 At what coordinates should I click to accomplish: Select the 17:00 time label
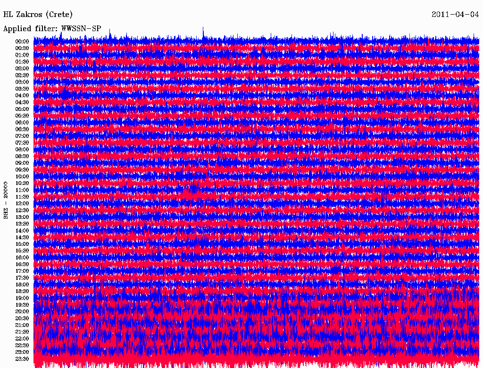pyautogui.click(x=22, y=271)
